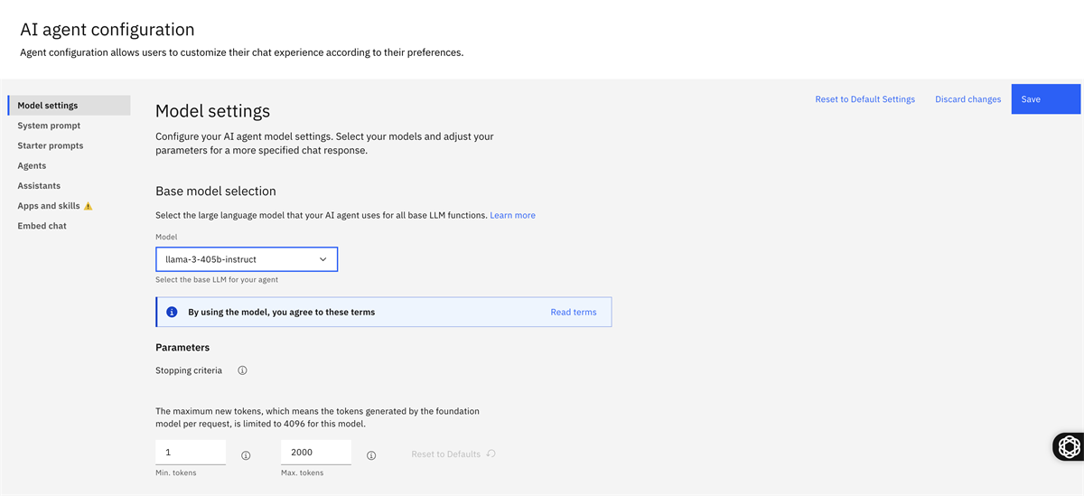Open the System prompt section
Viewport: 1084px width, 496px height.
pyautogui.click(x=49, y=126)
